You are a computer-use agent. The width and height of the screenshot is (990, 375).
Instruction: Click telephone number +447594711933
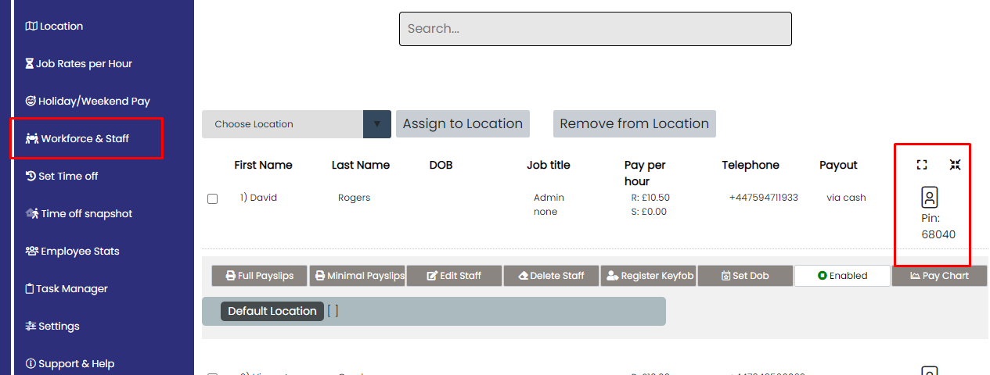[763, 198]
